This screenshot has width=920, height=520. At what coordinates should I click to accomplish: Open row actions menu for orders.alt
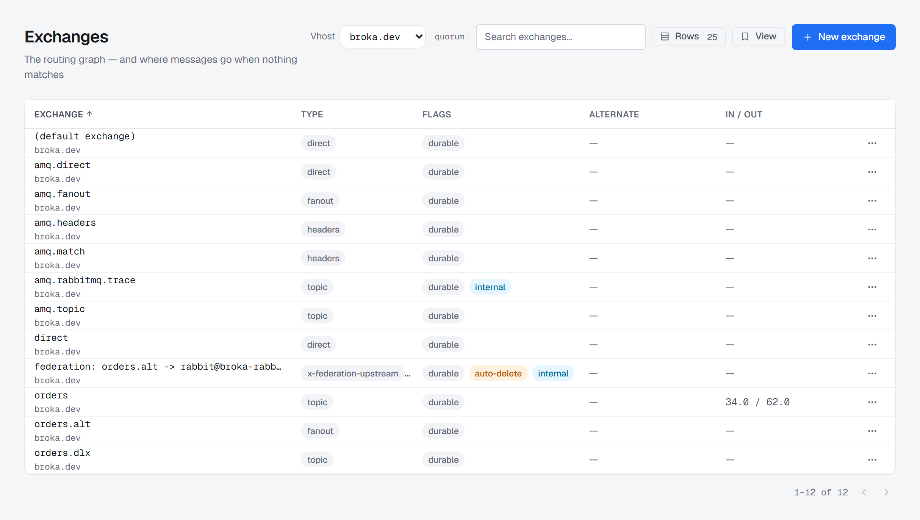pyautogui.click(x=872, y=431)
